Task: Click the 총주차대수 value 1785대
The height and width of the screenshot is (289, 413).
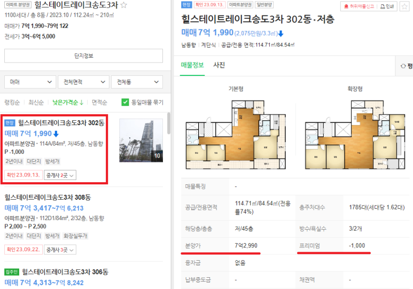Action: [377, 207]
